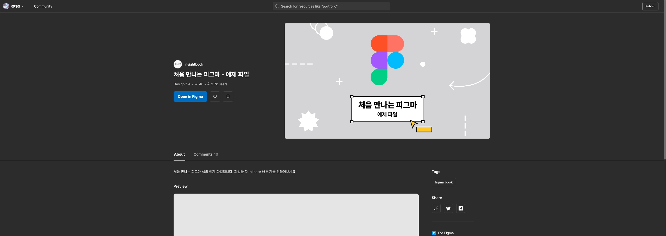Focus the search for resources field
This screenshot has width=666, height=236.
pyautogui.click(x=331, y=6)
